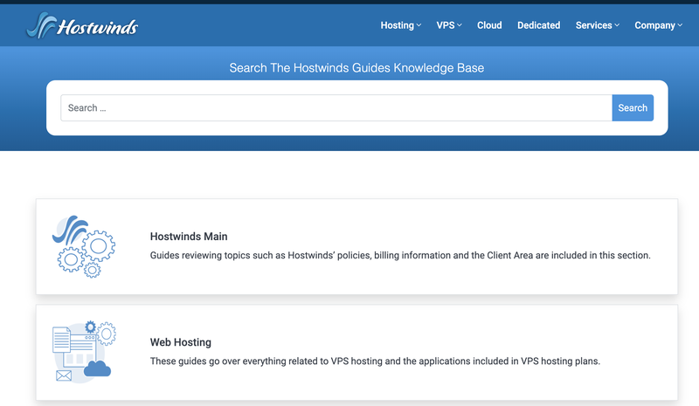
Task: Open the Web Hosting guides heading
Action: point(181,342)
